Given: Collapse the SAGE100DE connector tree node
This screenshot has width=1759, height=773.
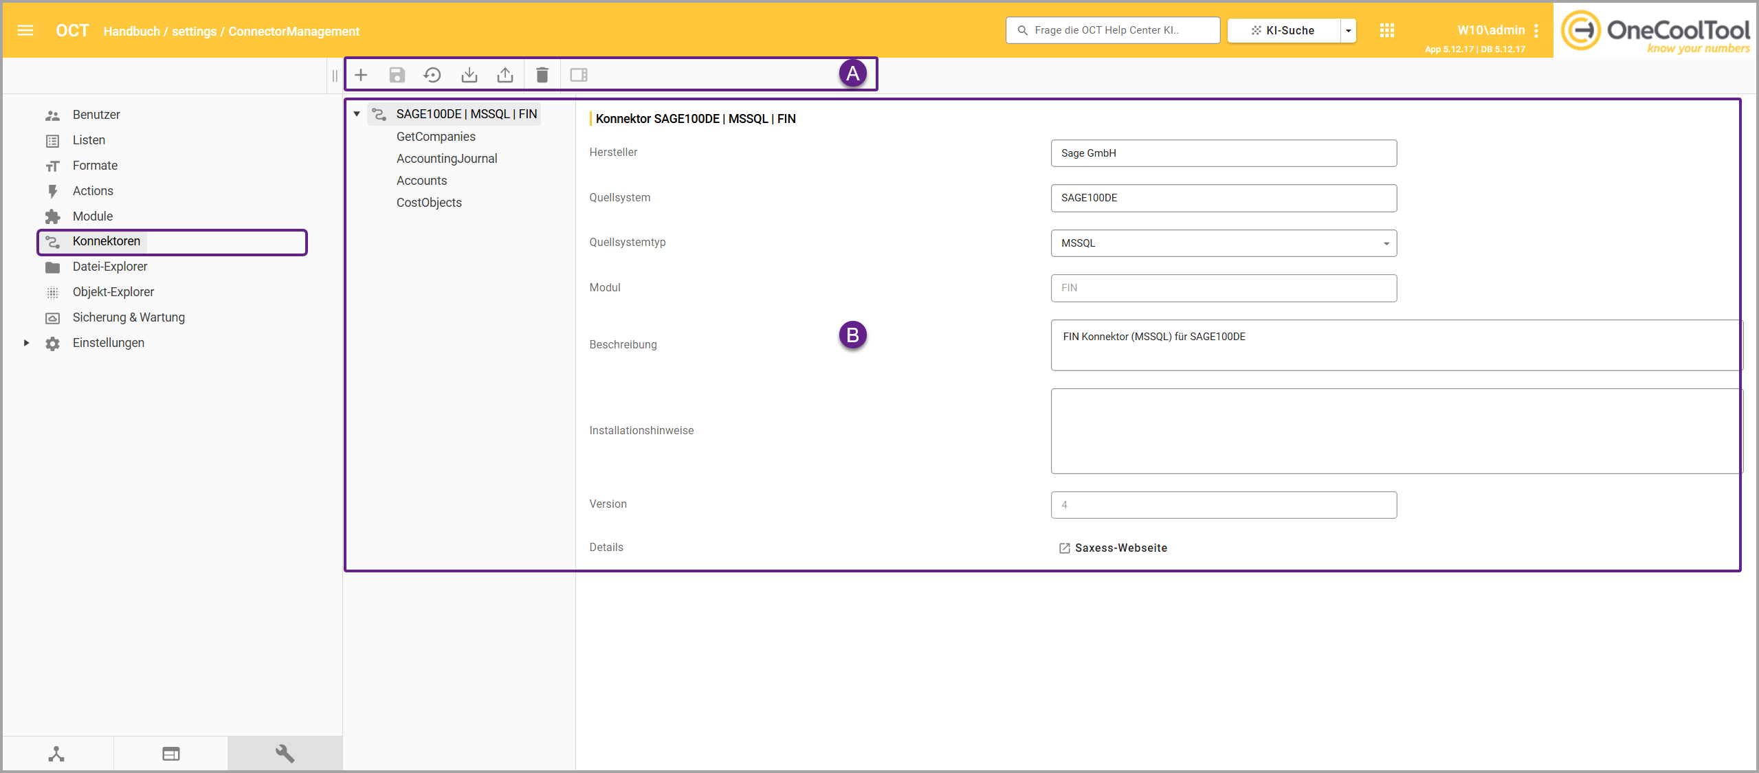Looking at the screenshot, I should pyautogui.click(x=357, y=114).
